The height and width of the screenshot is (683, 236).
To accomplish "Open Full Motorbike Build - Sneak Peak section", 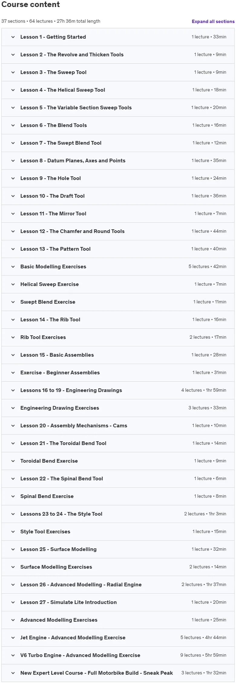I will (x=118, y=673).
